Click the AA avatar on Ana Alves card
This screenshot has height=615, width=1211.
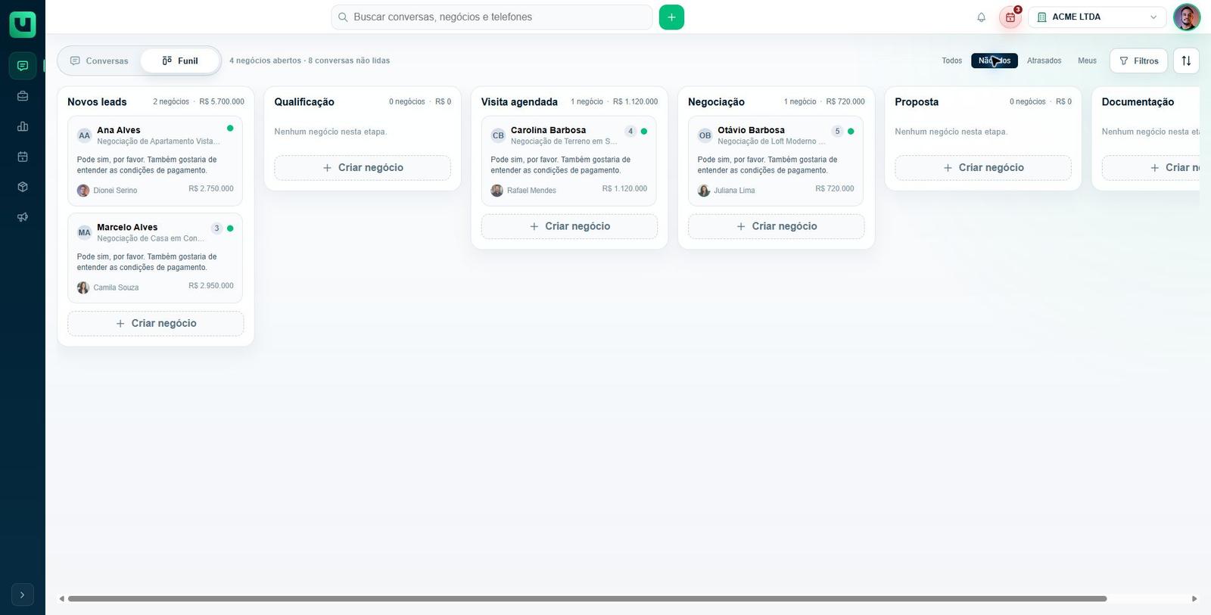(x=85, y=135)
